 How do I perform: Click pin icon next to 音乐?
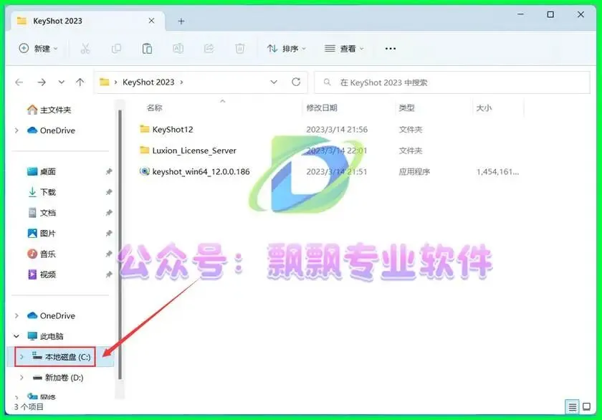pos(109,254)
